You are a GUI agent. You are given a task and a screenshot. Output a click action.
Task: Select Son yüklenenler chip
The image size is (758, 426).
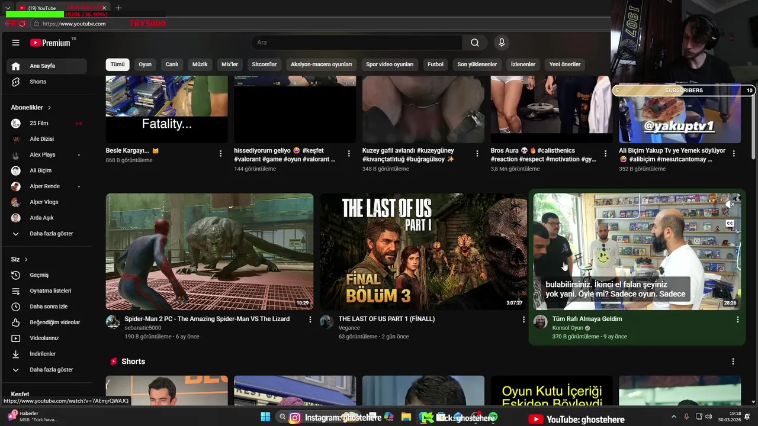tap(477, 64)
